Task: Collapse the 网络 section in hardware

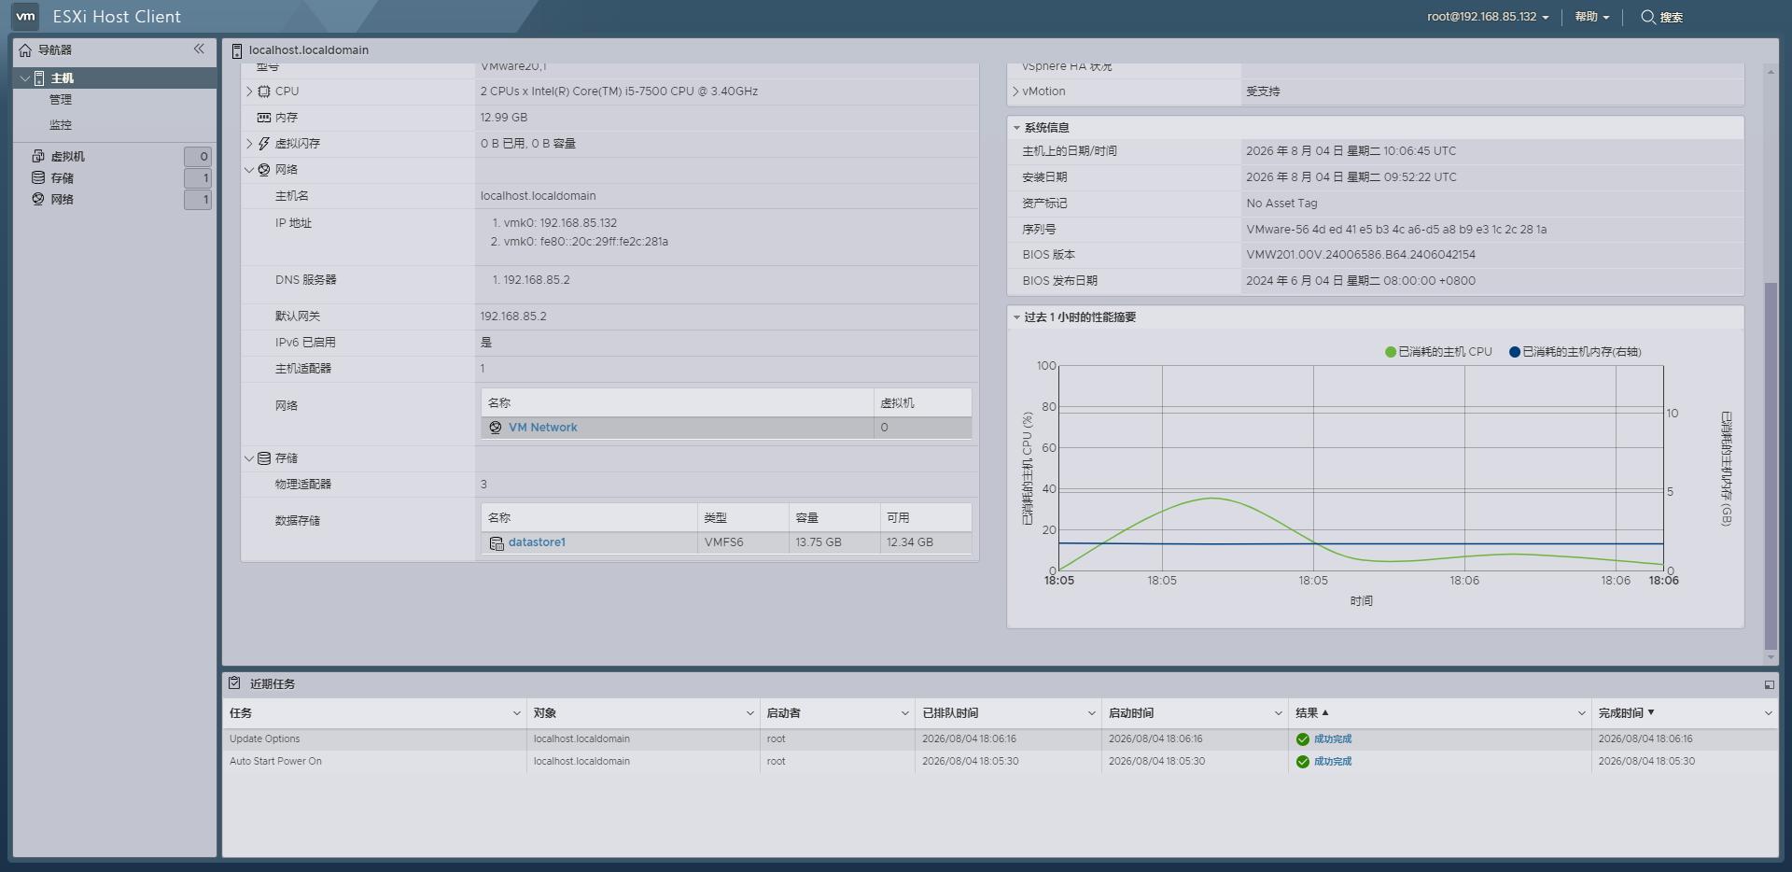Action: [x=249, y=170]
